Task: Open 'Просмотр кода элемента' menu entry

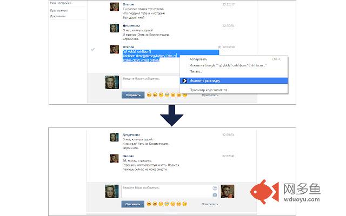Action: [x=234, y=90]
